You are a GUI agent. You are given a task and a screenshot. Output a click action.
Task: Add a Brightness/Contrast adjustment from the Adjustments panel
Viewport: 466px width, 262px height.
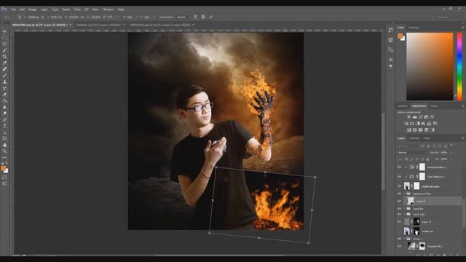(408, 117)
